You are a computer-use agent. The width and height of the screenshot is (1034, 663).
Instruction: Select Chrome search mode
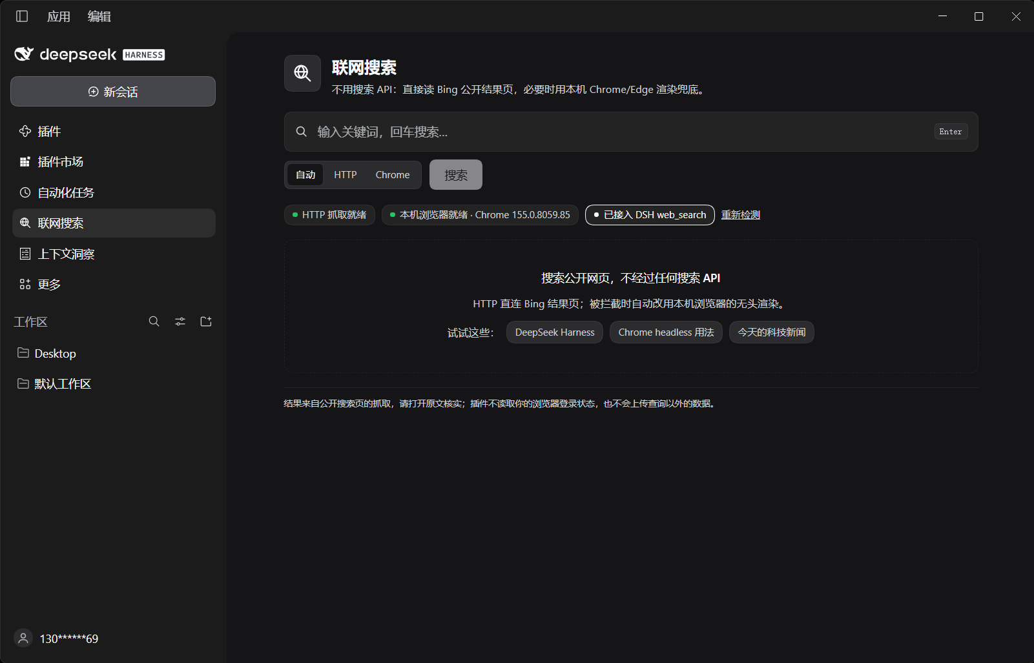tap(393, 175)
